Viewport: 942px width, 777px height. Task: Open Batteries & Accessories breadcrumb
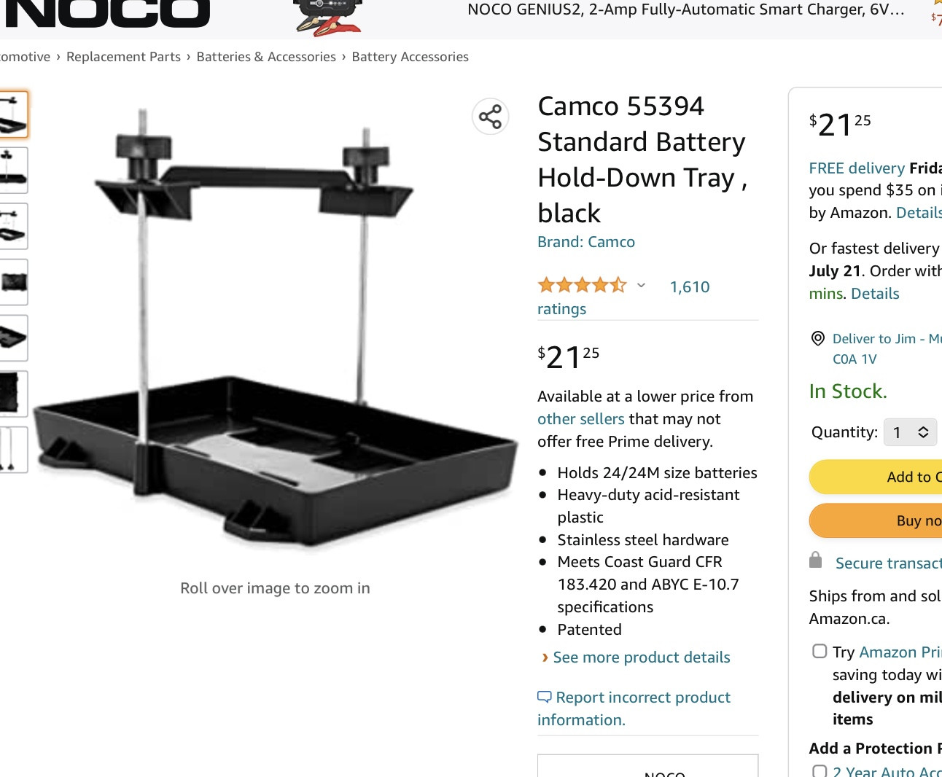click(266, 57)
